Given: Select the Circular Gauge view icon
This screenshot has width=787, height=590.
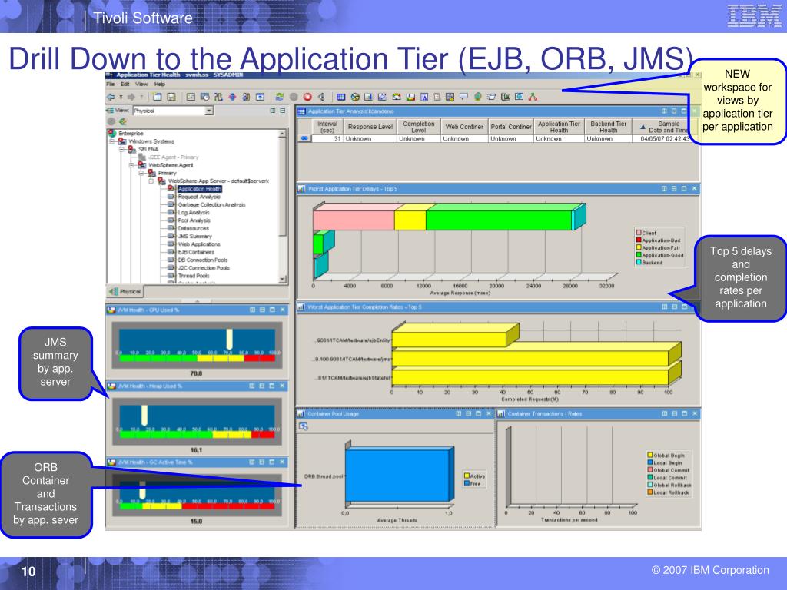Looking at the screenshot, I should [397, 97].
